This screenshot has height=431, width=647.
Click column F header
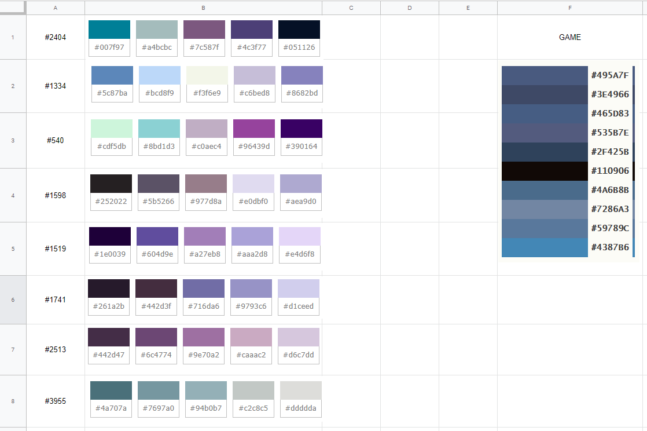[x=569, y=8]
